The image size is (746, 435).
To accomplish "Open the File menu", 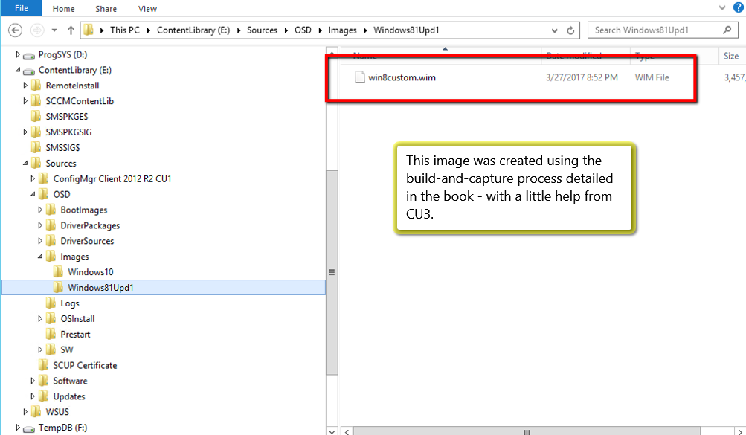I will 22,9.
